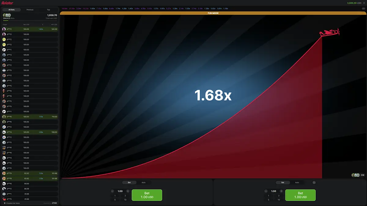The image size is (367, 206).
Task: Click history multiplier 1.16x
Action: pos(226,9)
